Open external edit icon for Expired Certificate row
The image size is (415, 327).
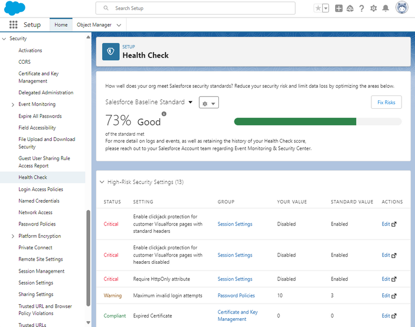point(394,316)
